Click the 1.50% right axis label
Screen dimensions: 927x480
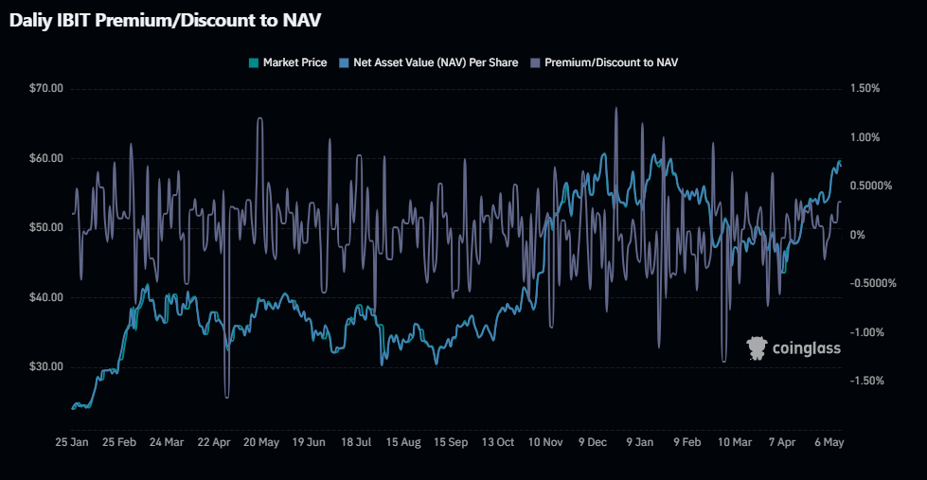[x=865, y=89]
